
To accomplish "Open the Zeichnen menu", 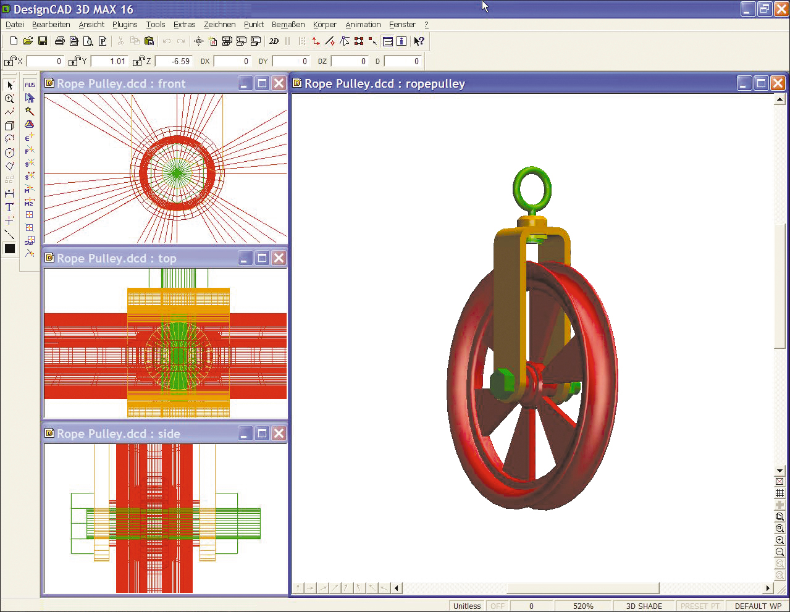I will pyautogui.click(x=219, y=25).
